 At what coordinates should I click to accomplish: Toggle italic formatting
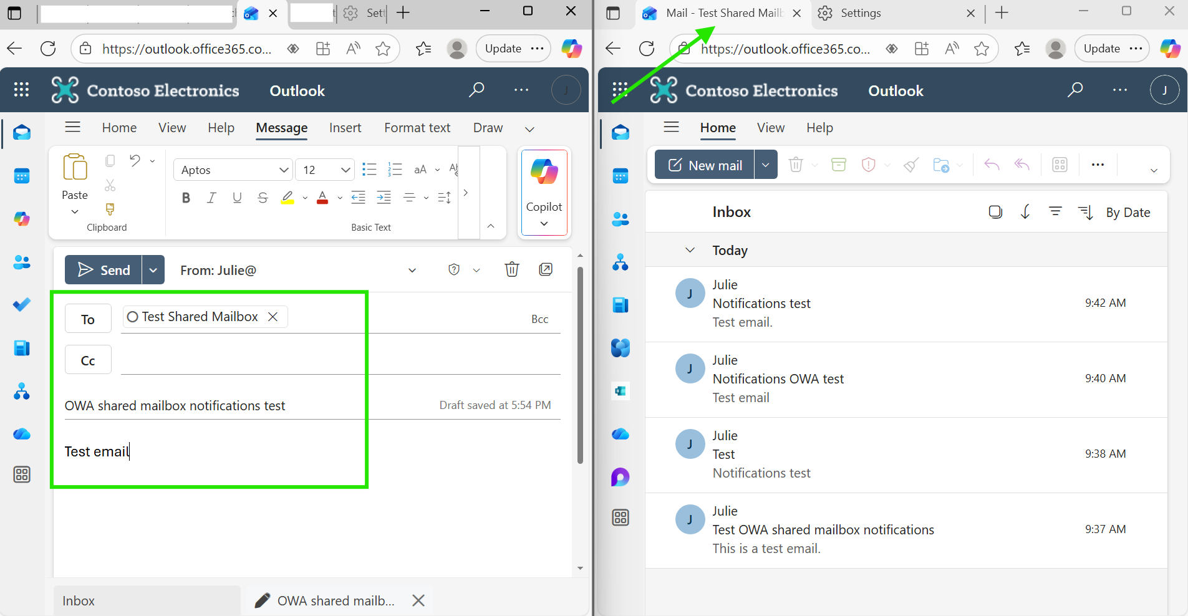click(x=211, y=198)
